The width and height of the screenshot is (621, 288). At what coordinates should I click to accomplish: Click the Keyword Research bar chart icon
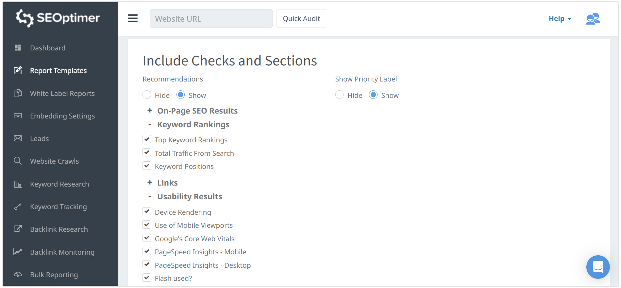[x=18, y=184]
